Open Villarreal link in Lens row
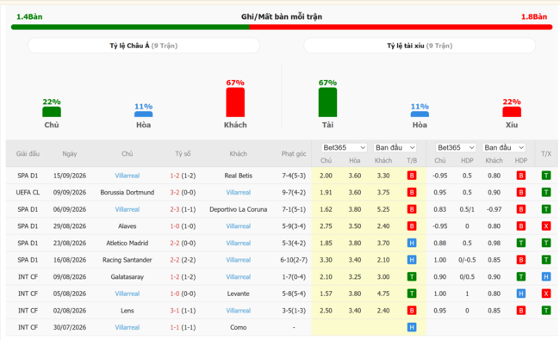560x340 pixels. (238, 311)
